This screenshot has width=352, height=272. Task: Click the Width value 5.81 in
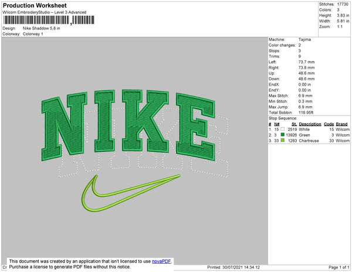(343, 21)
